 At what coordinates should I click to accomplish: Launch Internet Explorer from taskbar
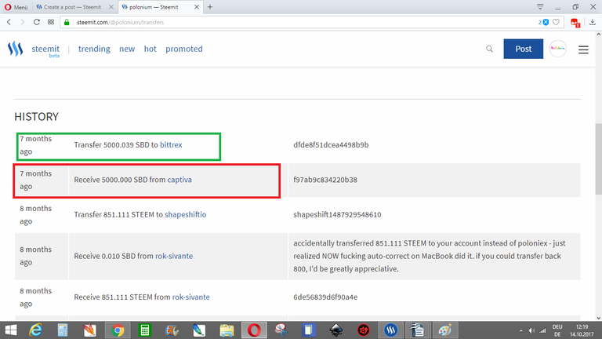click(35, 330)
